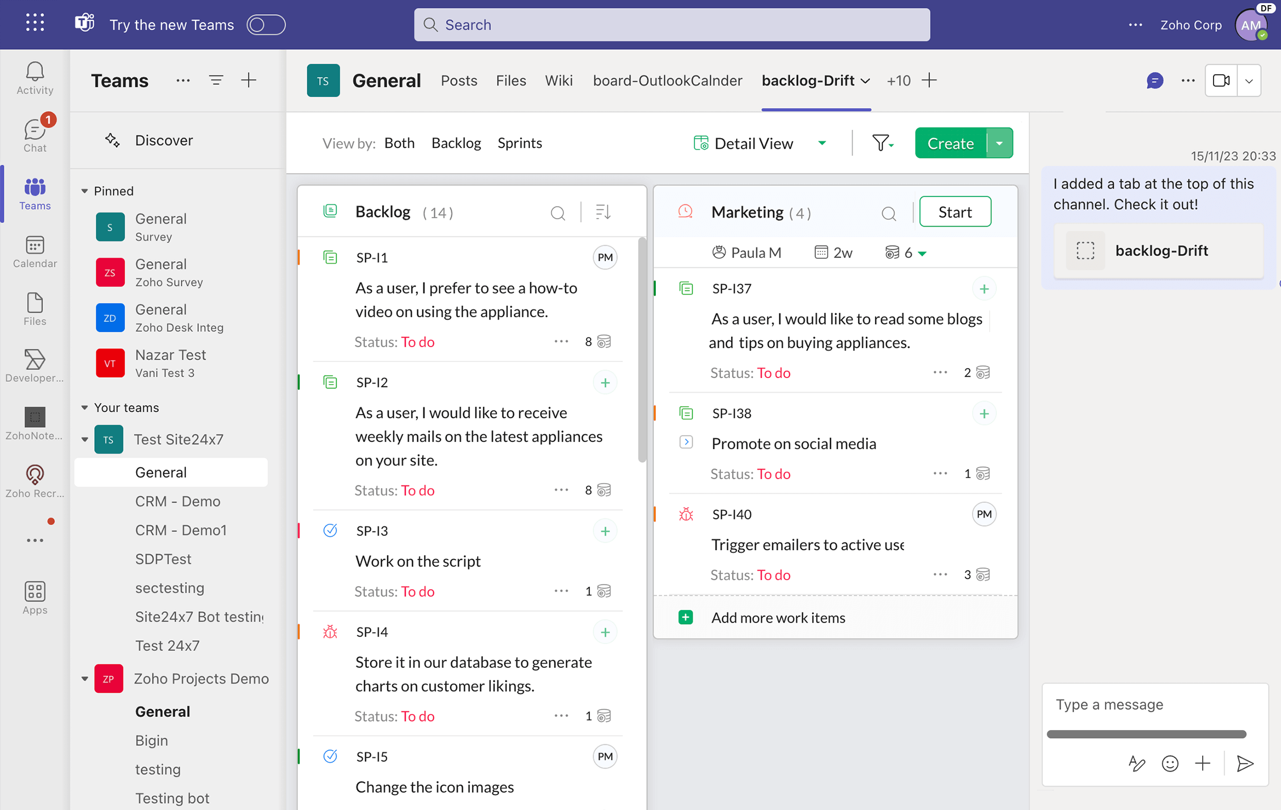Image resolution: width=1281 pixels, height=810 pixels.
Task: Click the send message arrow icon
Action: 1245,764
